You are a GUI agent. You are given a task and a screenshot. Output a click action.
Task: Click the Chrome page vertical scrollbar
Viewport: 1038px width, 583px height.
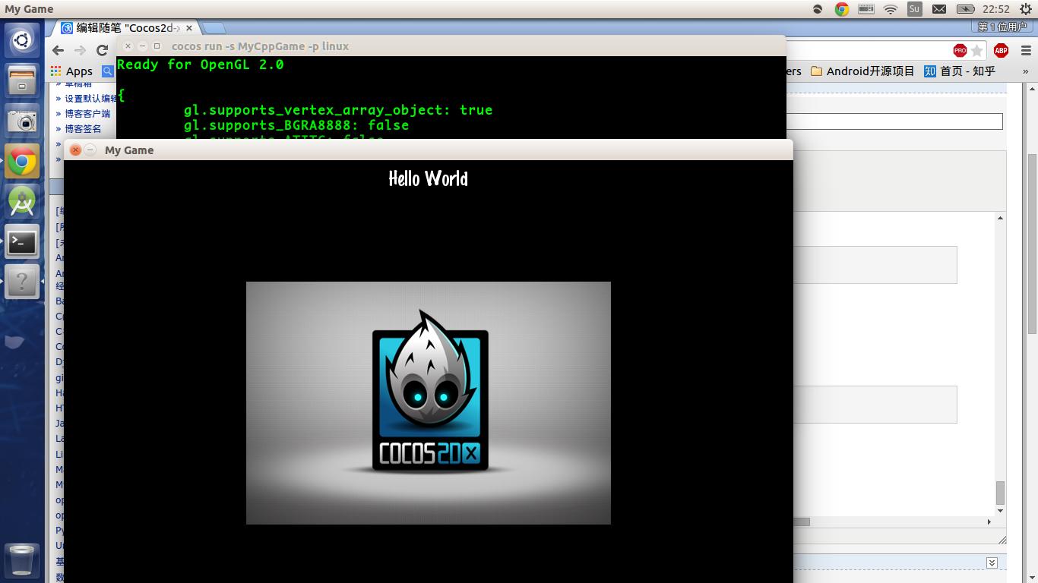(x=1032, y=243)
